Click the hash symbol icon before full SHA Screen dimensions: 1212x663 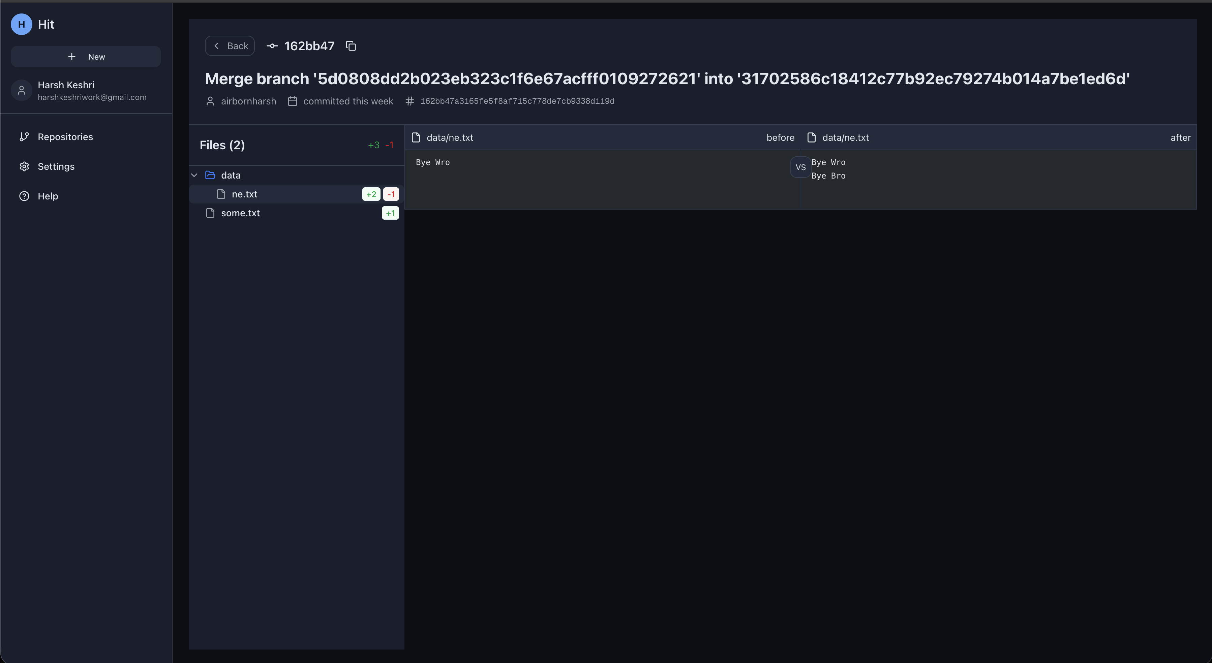[x=409, y=101]
